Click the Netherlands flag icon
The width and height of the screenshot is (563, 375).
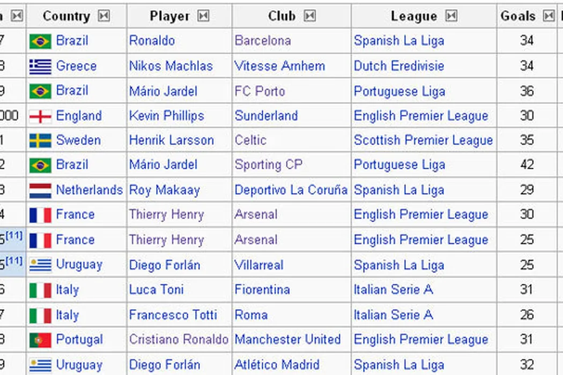pos(40,190)
